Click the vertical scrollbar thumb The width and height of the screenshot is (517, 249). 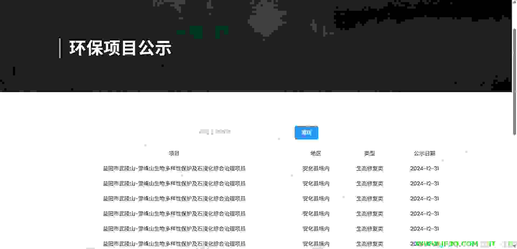point(514,81)
